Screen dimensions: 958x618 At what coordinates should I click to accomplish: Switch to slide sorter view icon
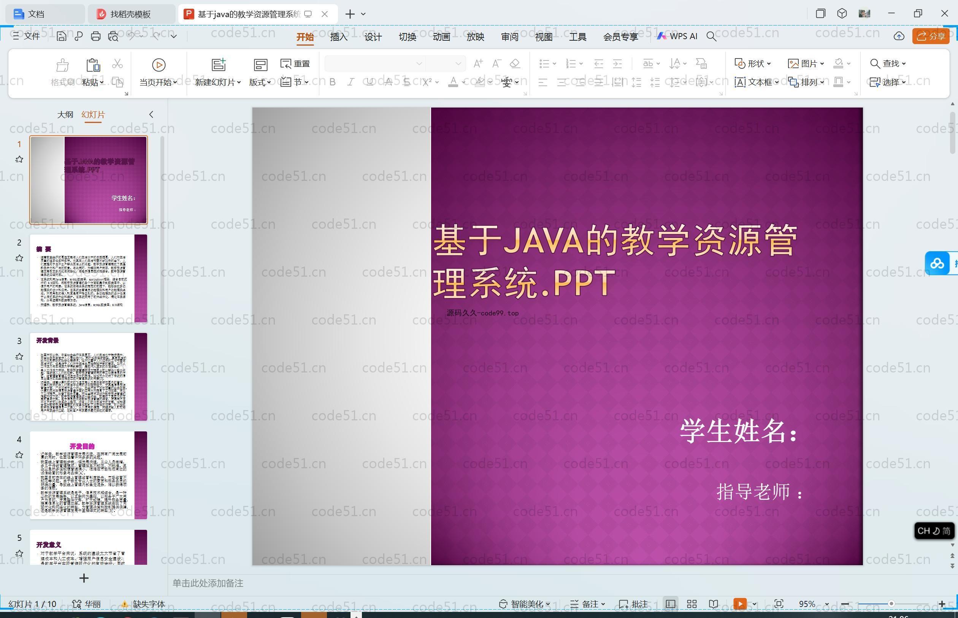[692, 604]
